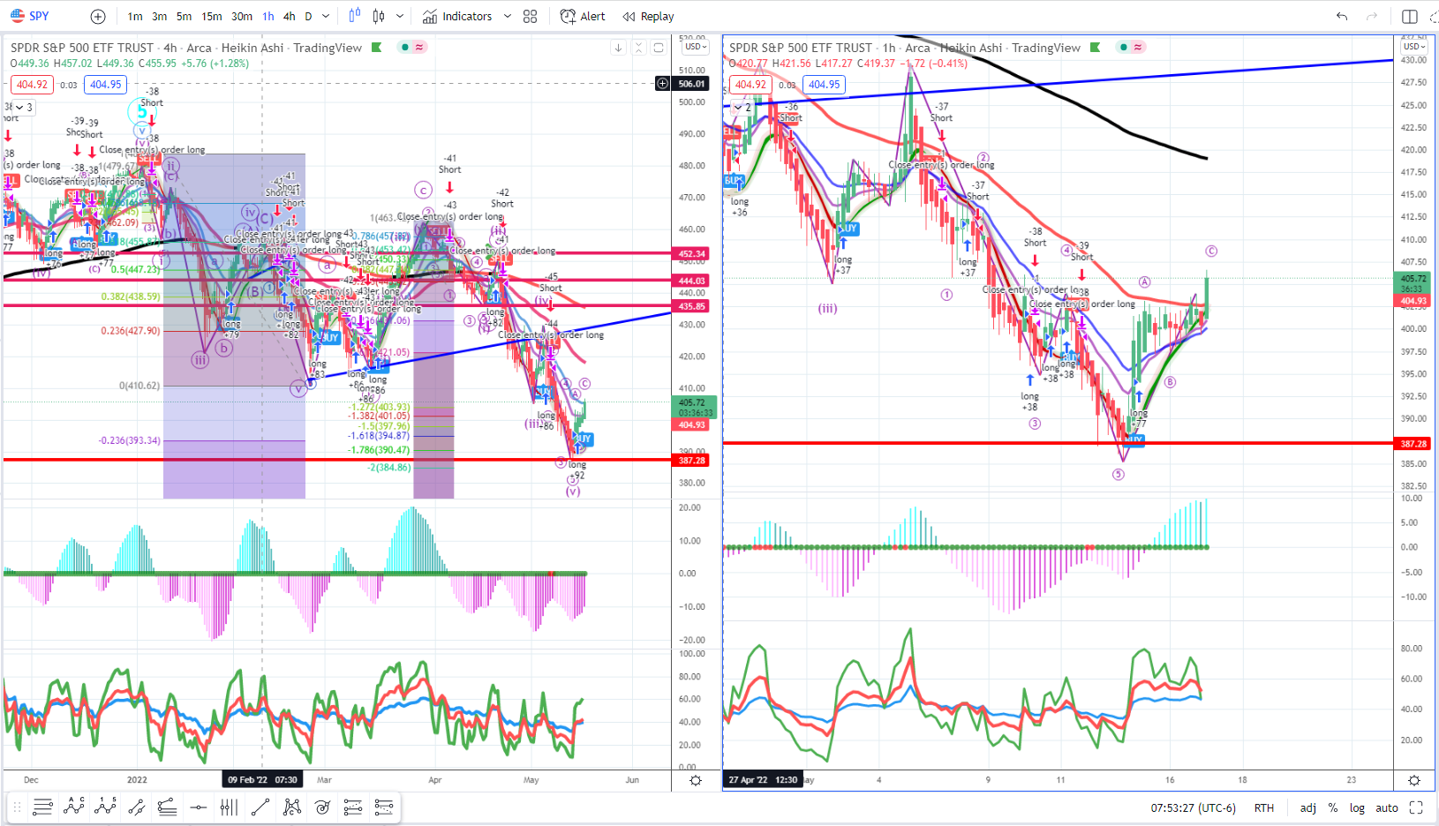Select the trend-based Fib extension tool
Viewport: 1439px width, 826px height.
pyautogui.click(x=167, y=807)
